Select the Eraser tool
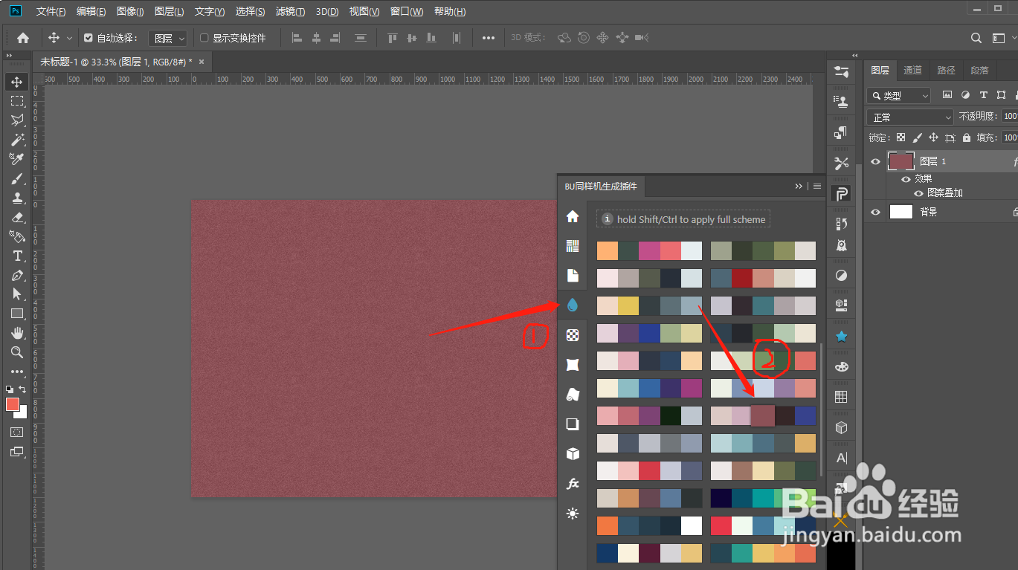1018x570 pixels. [17, 217]
